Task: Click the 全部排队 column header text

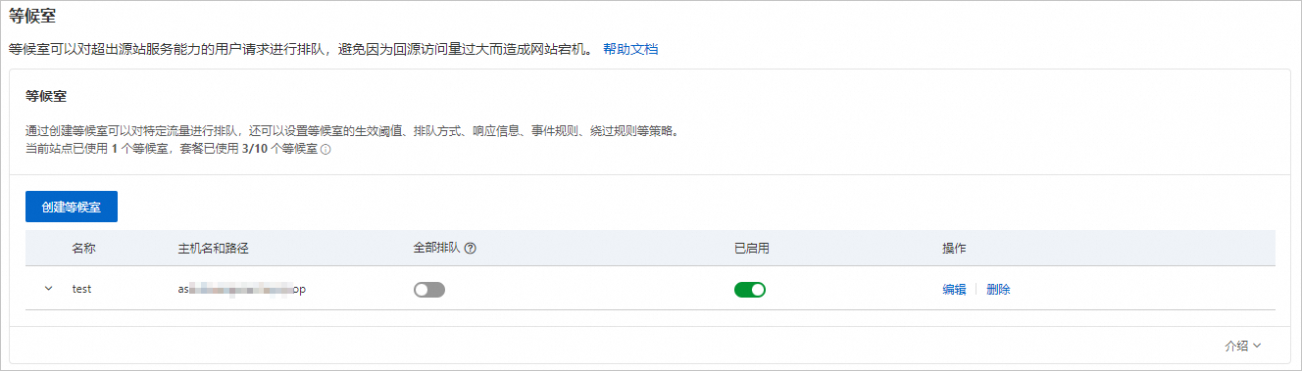Action: (437, 249)
